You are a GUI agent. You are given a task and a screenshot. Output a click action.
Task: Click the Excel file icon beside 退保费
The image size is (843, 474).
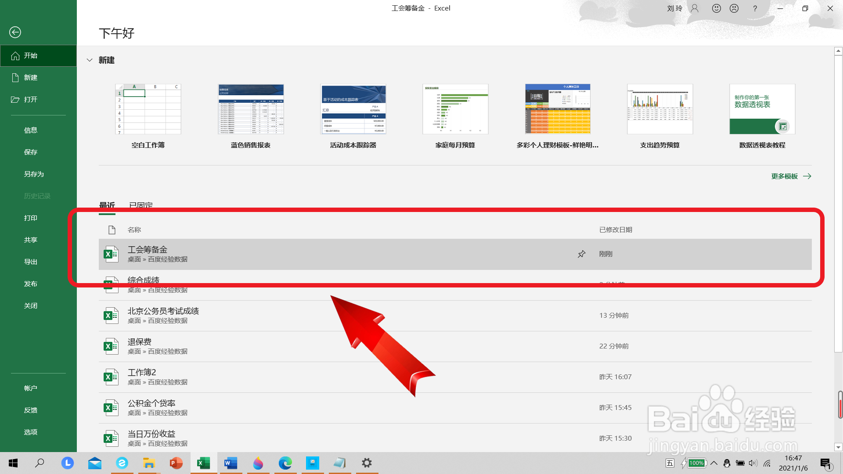[x=111, y=346]
